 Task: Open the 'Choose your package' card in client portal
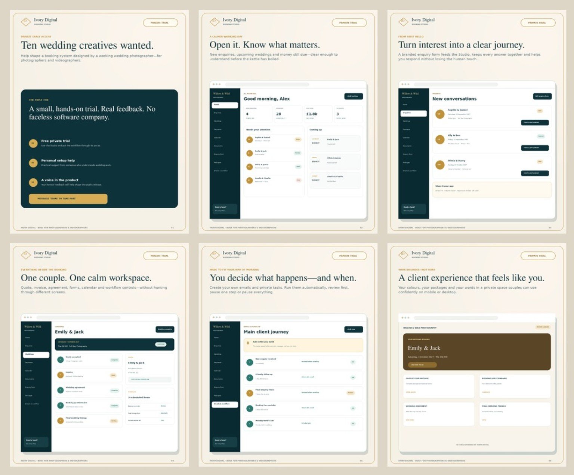click(439, 386)
